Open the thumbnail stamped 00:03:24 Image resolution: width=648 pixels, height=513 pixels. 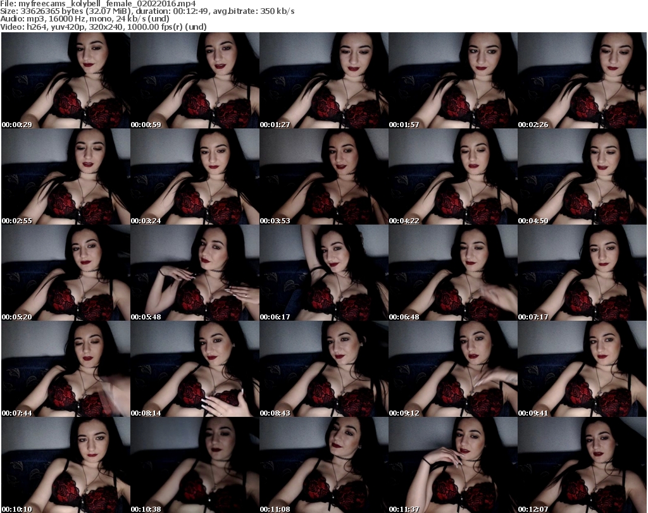[x=195, y=176]
